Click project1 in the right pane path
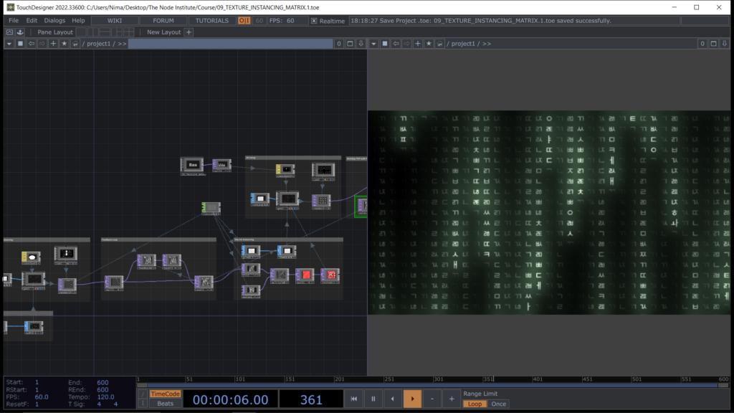734x413 pixels. coord(464,44)
